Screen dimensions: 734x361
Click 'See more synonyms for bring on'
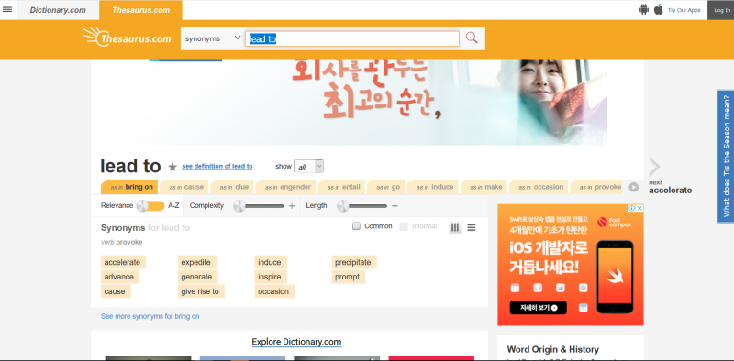pos(150,317)
